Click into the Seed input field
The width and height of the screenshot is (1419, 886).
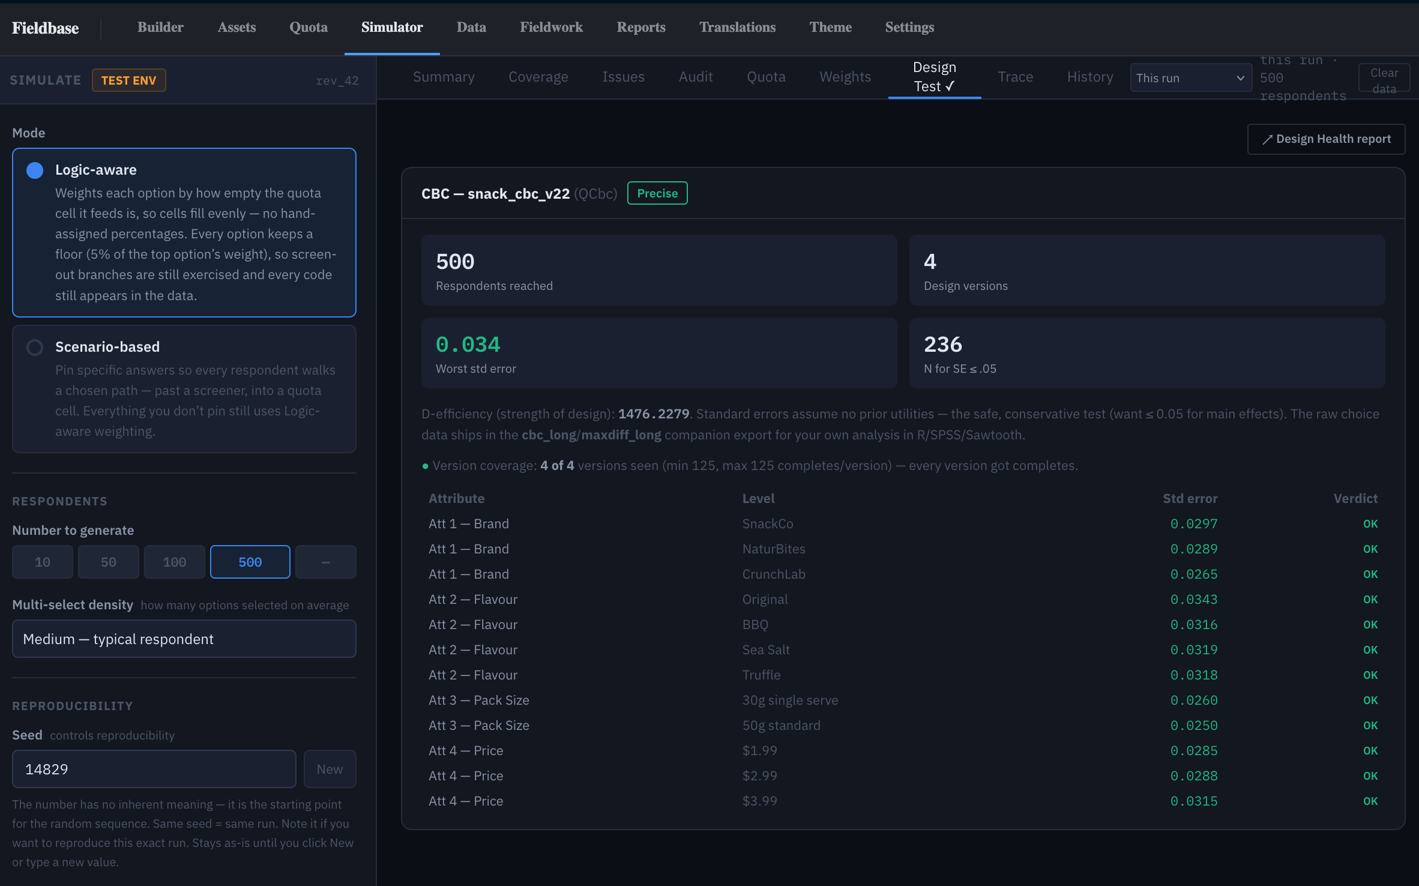(x=154, y=770)
